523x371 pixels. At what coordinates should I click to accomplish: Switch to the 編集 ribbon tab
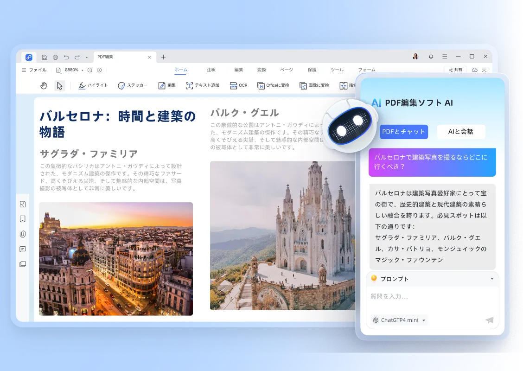coord(238,70)
